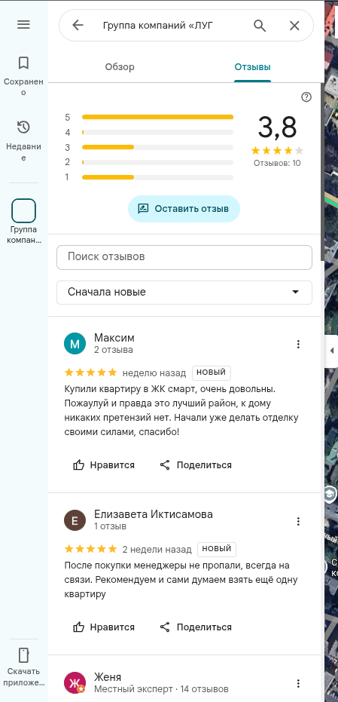Clear search with the X icon
Viewport: 338px width, 702px height.
[x=294, y=26]
